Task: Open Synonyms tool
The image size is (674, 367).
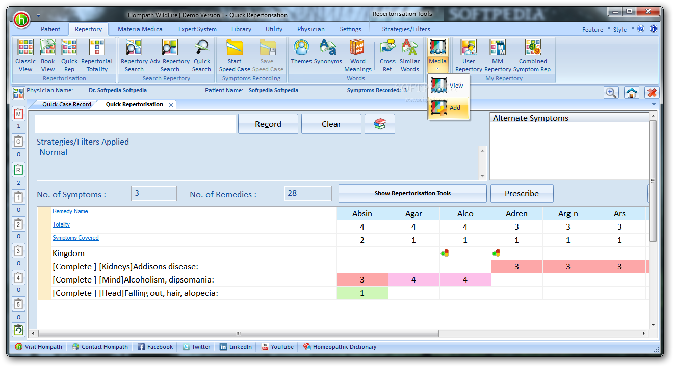Action: click(328, 52)
